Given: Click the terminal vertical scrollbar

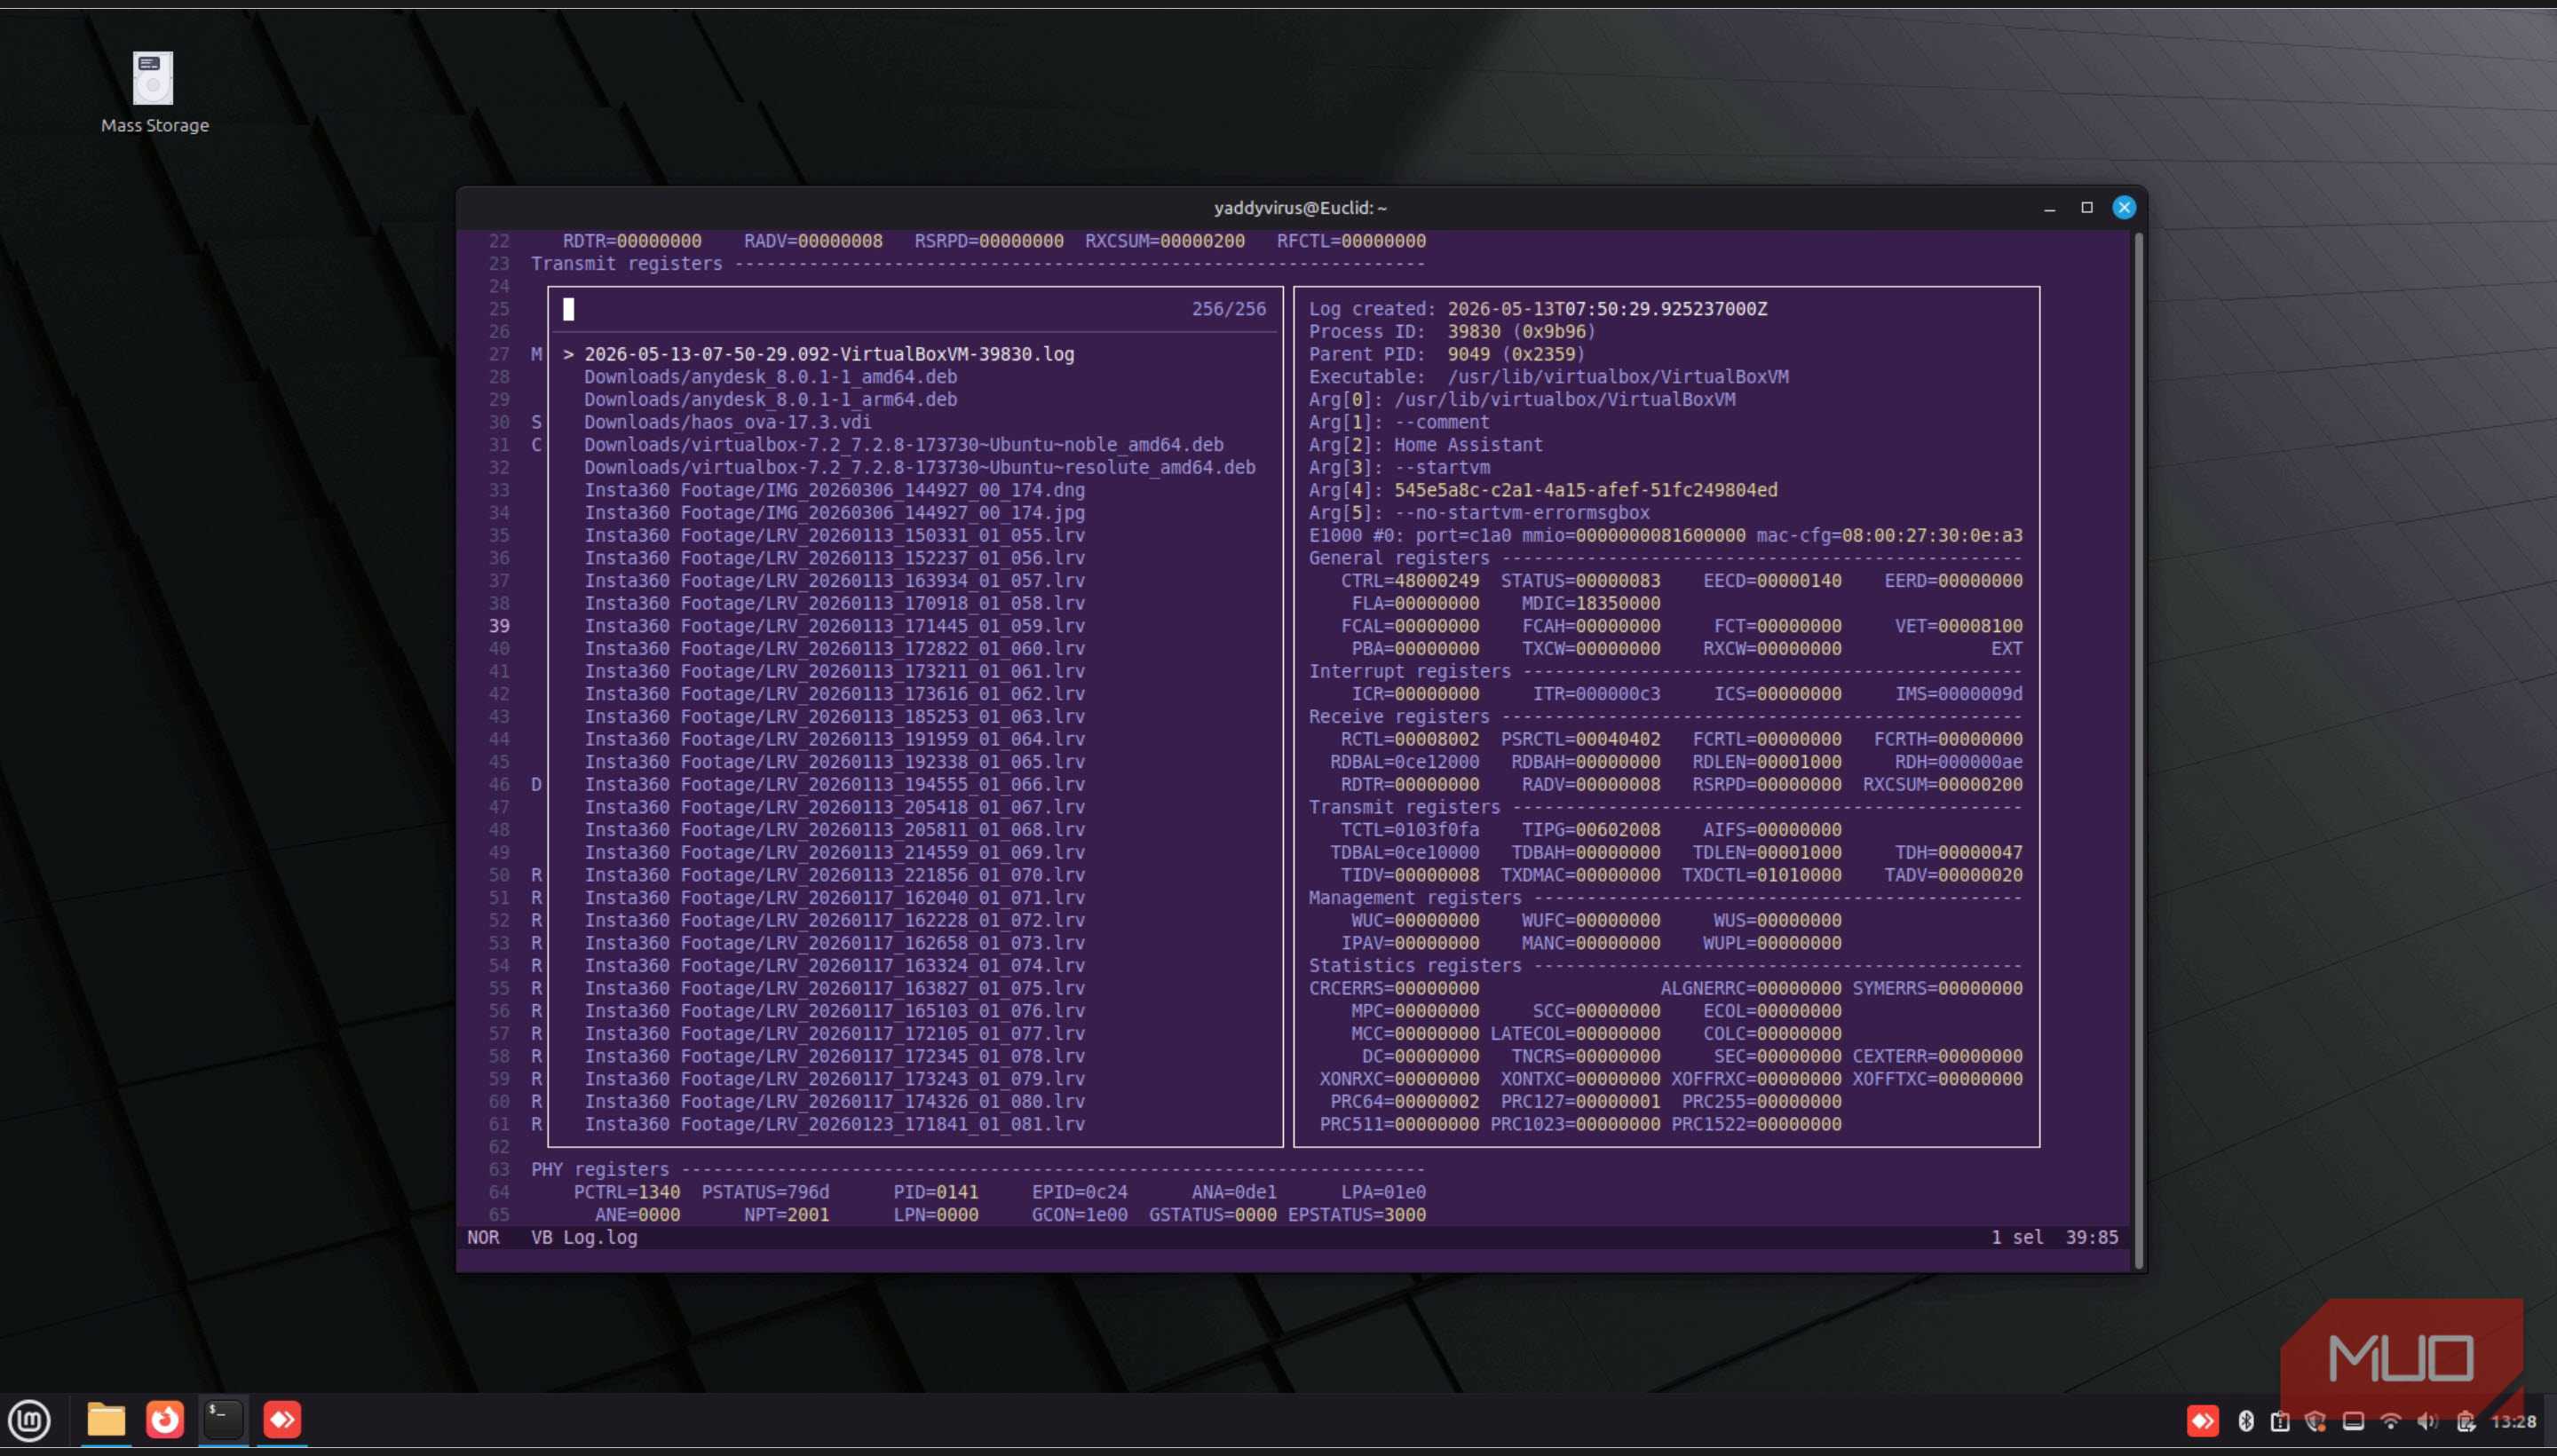Looking at the screenshot, I should click(2138, 750).
